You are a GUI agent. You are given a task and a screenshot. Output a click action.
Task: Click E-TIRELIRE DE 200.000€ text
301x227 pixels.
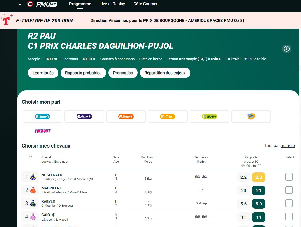pos(45,21)
